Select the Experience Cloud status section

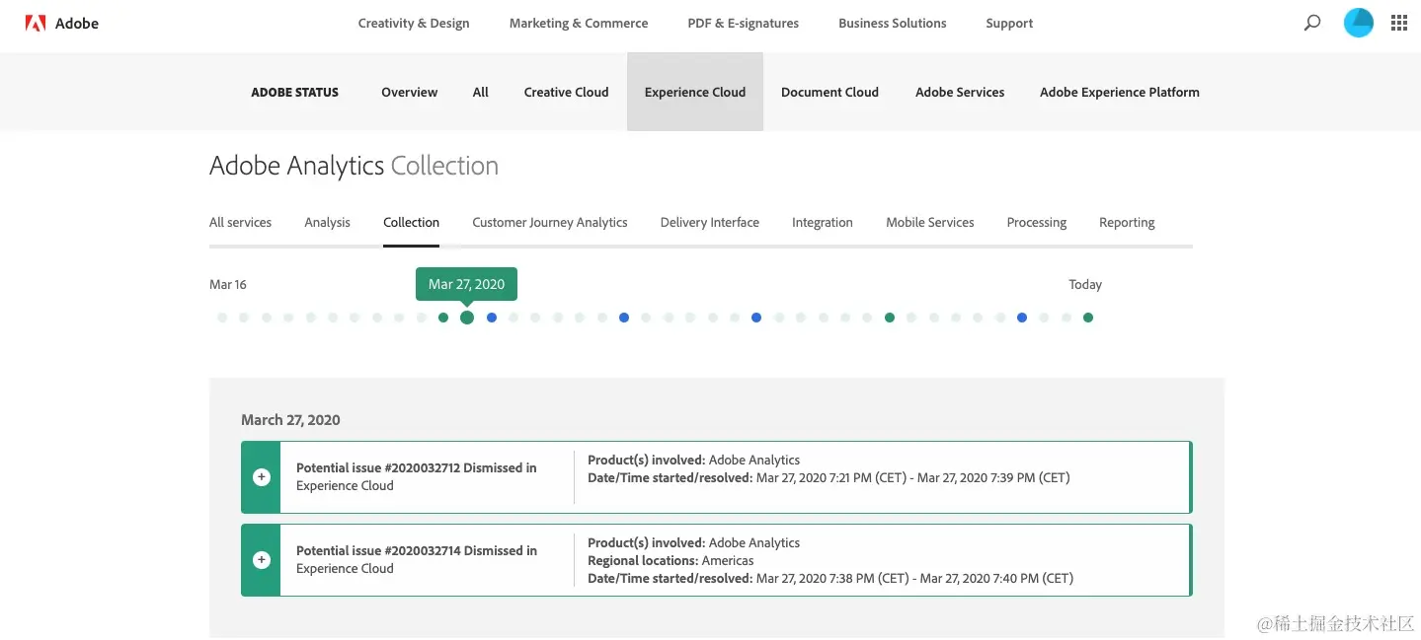(695, 92)
